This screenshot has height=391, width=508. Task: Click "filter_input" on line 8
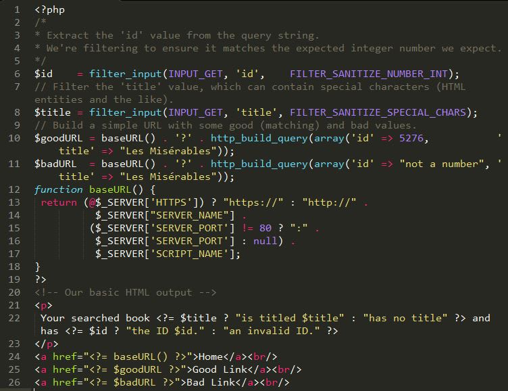(x=126, y=112)
